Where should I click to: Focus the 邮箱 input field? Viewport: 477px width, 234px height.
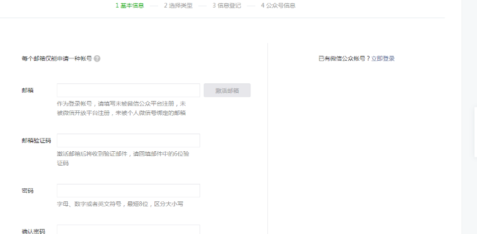[129, 90]
